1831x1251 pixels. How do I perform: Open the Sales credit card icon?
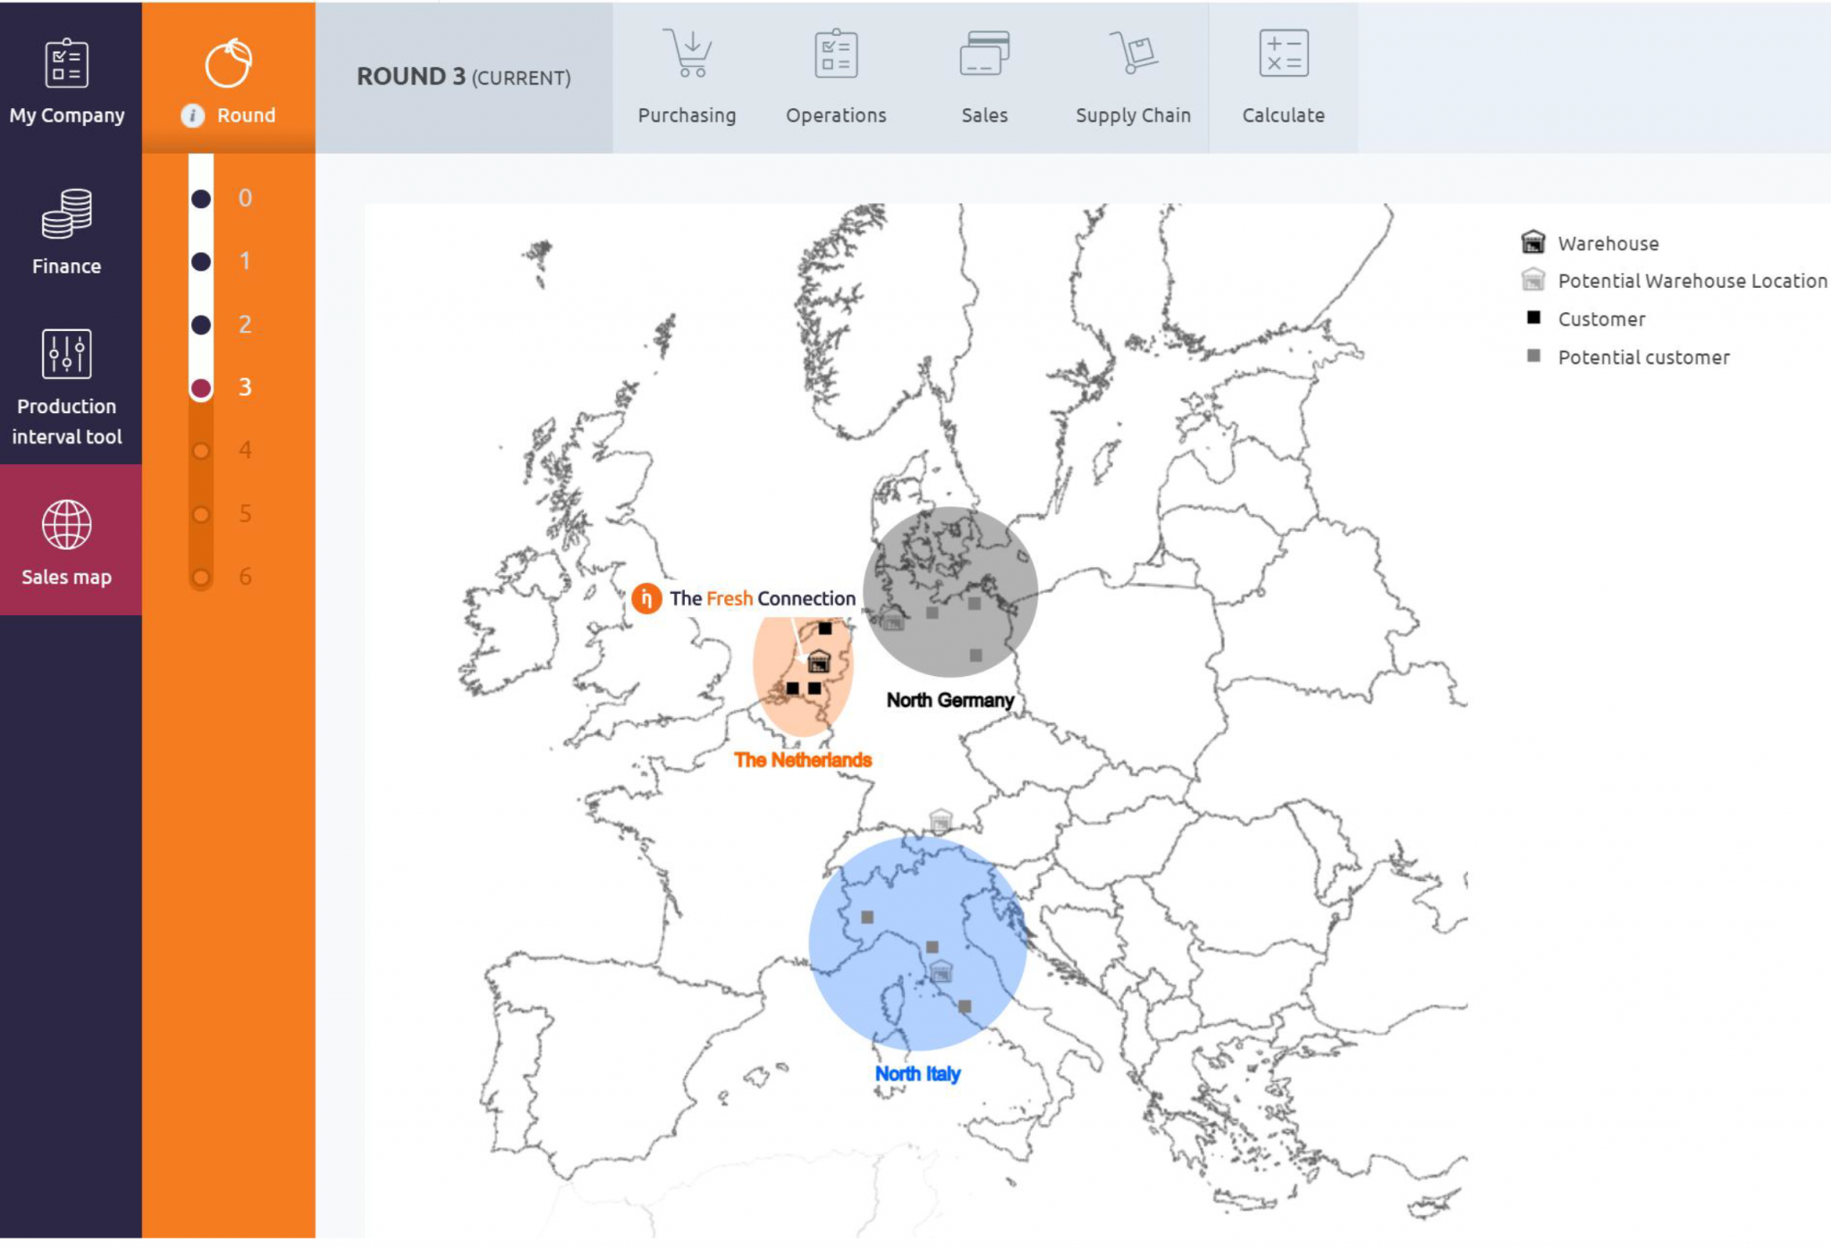pyautogui.click(x=984, y=54)
